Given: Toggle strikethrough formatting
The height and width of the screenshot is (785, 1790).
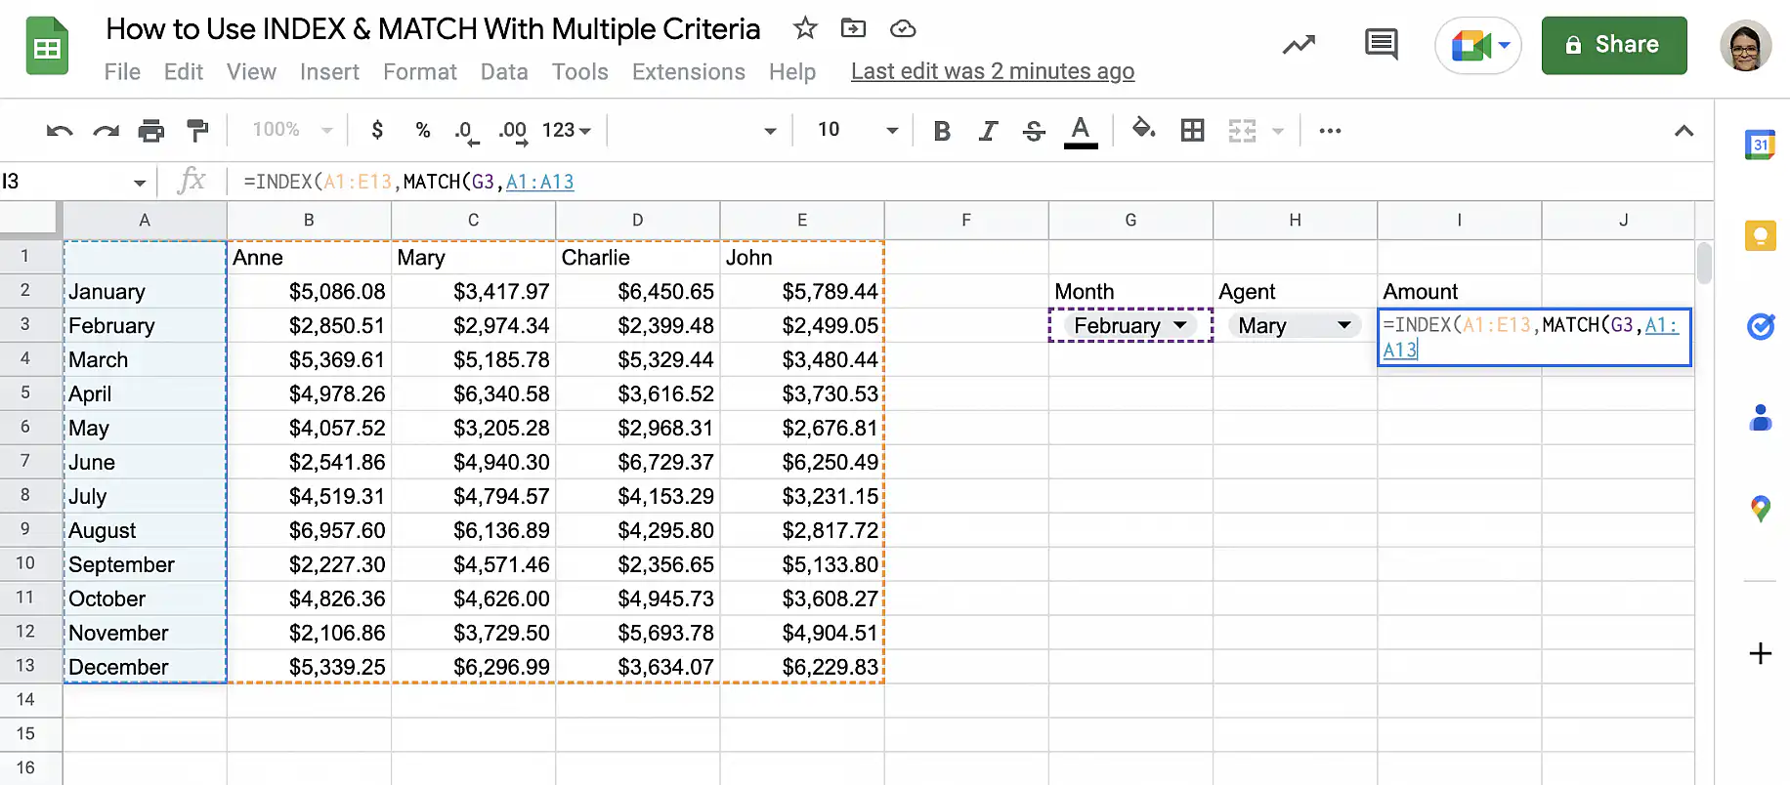Looking at the screenshot, I should click(x=1034, y=131).
